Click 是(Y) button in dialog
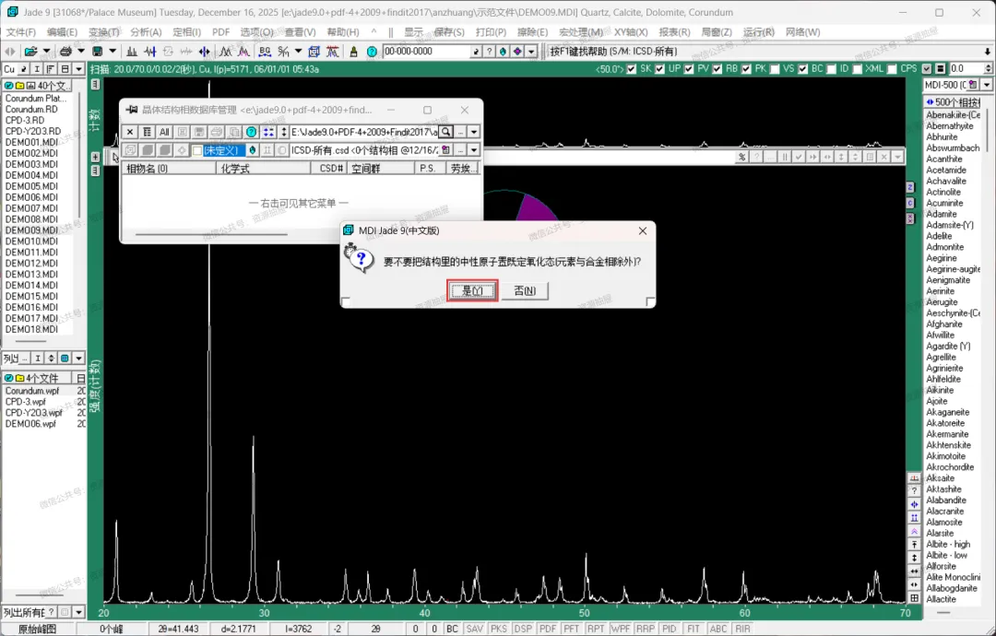This screenshot has width=996, height=636. (x=472, y=290)
